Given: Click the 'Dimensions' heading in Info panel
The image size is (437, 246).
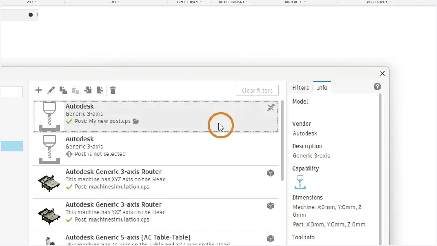Looking at the screenshot, I should point(307,198).
